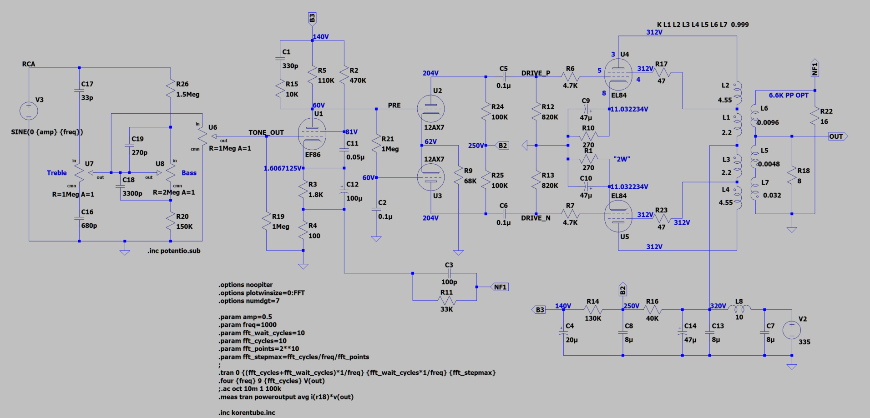Click the upper 12AX7 triode U2
This screenshot has height=418, width=870.
(430, 109)
